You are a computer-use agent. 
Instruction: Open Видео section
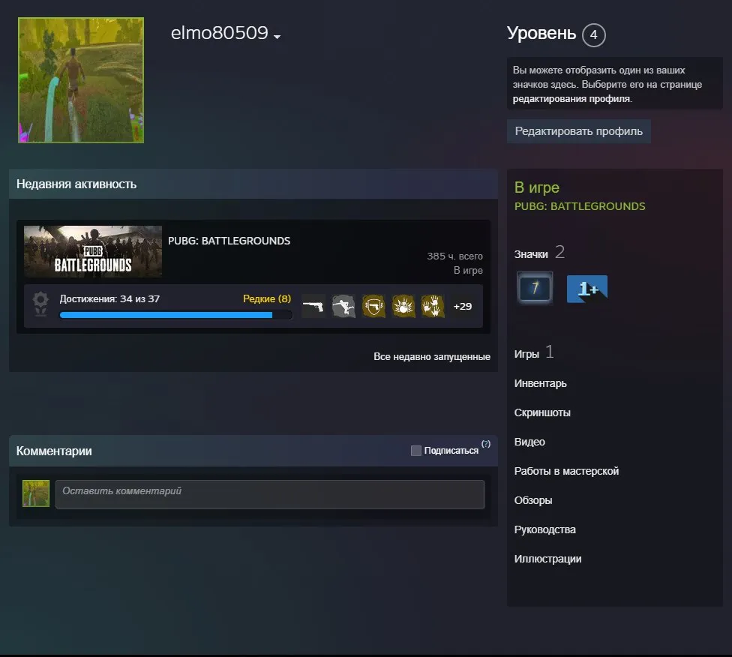tap(529, 442)
